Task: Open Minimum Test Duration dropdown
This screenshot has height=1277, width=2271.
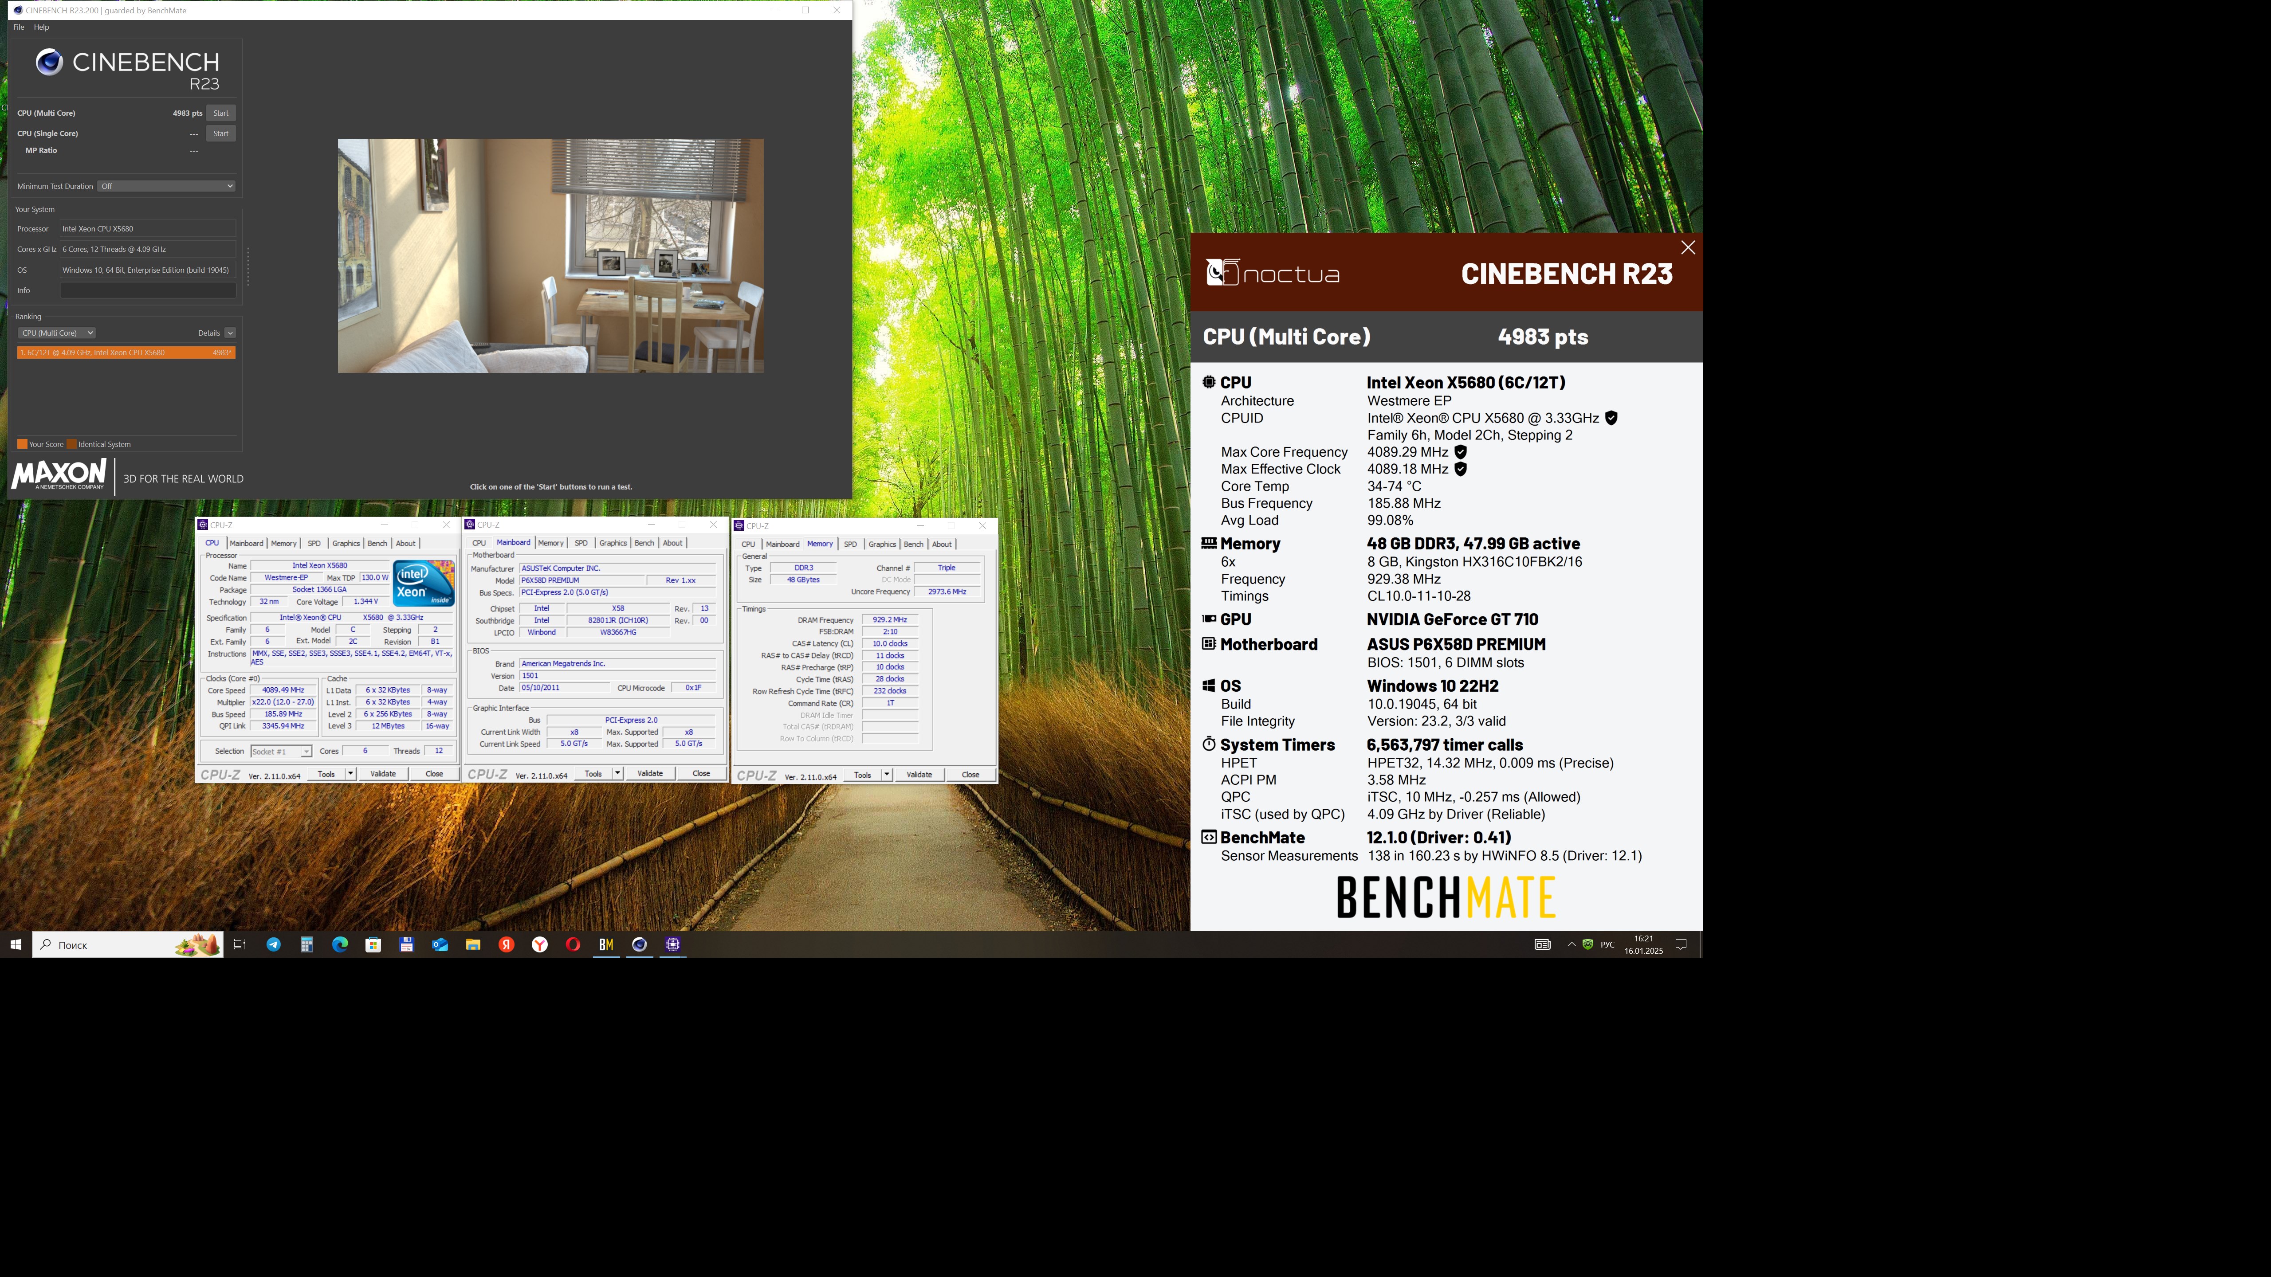Action: point(167,186)
